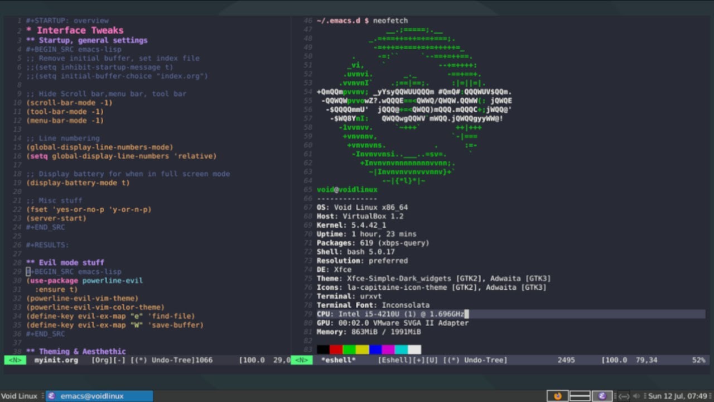This screenshot has height=402, width=714.
Task: Click the define-key line with 'save-buffer
Action: click(x=115, y=325)
